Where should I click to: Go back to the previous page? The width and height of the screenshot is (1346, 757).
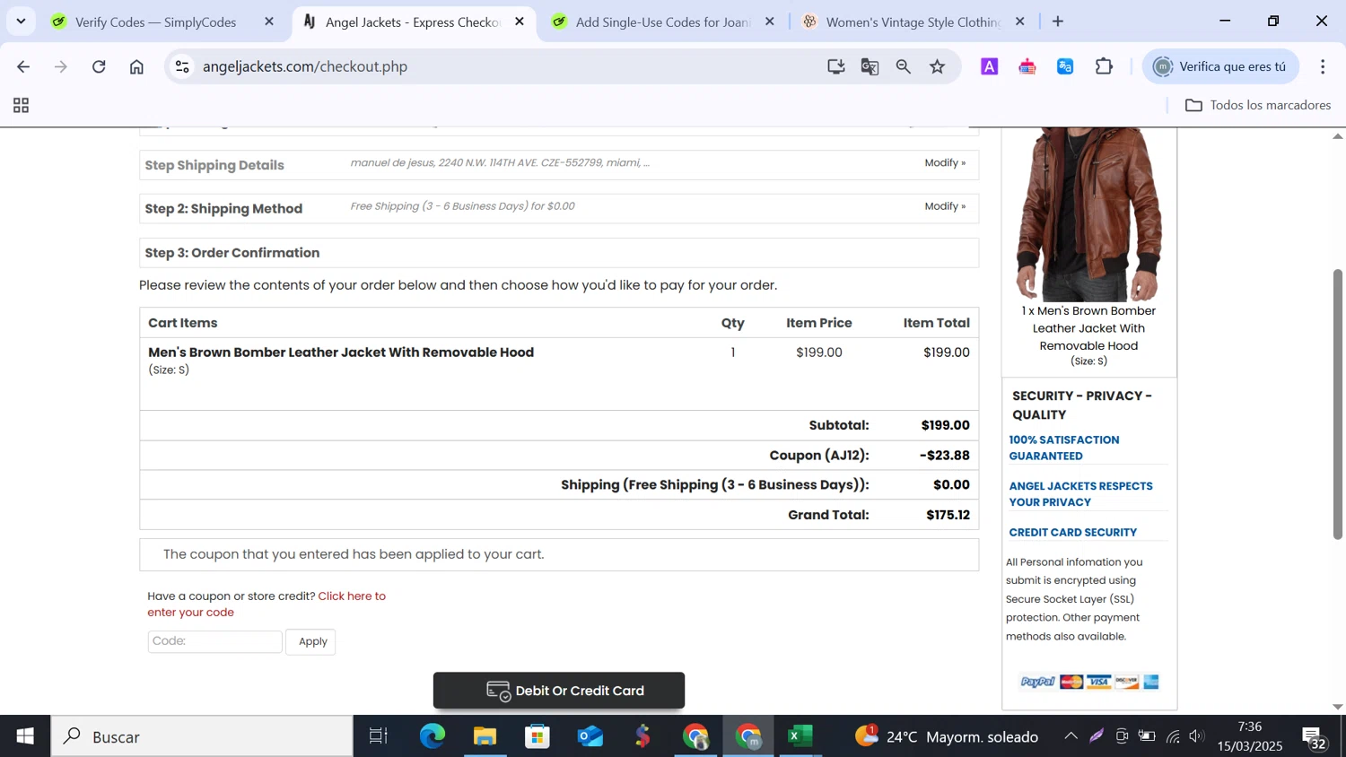23,66
